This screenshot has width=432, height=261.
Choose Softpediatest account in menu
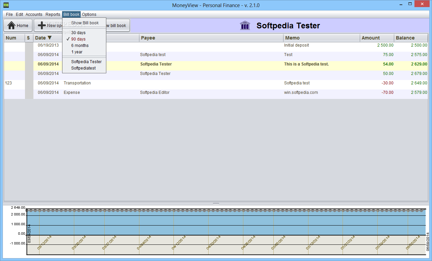(84, 68)
